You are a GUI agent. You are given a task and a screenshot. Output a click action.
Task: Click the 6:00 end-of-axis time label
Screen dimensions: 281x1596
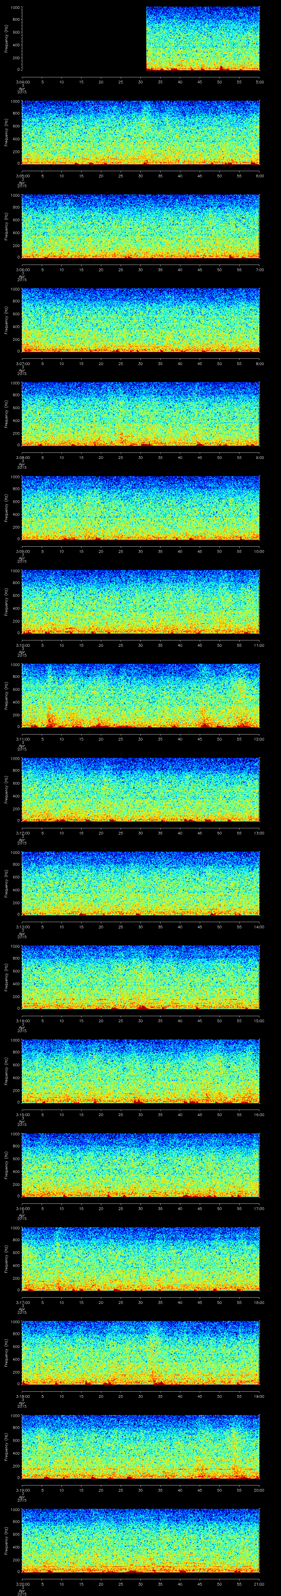coord(259,176)
